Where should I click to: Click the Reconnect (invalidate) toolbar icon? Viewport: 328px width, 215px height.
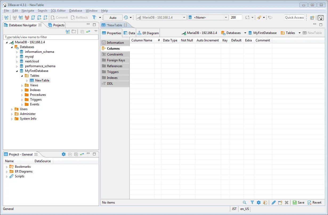[21, 18]
